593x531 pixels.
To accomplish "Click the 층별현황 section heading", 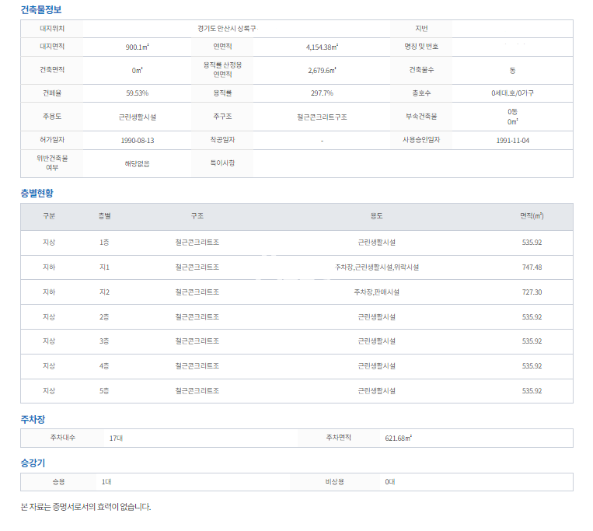I will (x=37, y=193).
